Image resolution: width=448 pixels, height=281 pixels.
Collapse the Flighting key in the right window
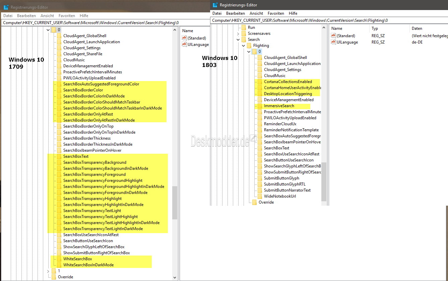[x=244, y=46]
